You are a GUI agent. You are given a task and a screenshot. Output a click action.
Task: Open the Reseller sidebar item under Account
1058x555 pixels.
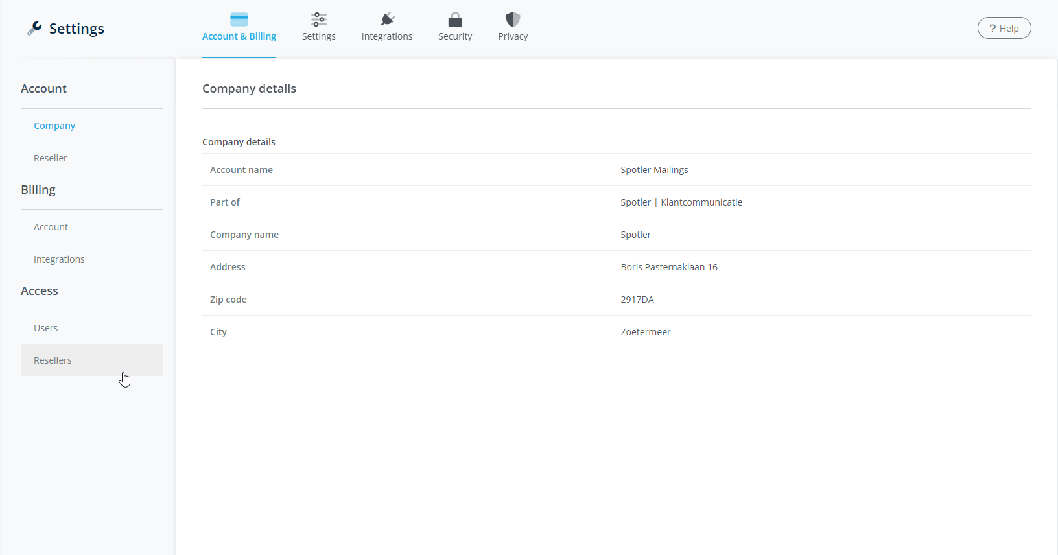(x=51, y=158)
